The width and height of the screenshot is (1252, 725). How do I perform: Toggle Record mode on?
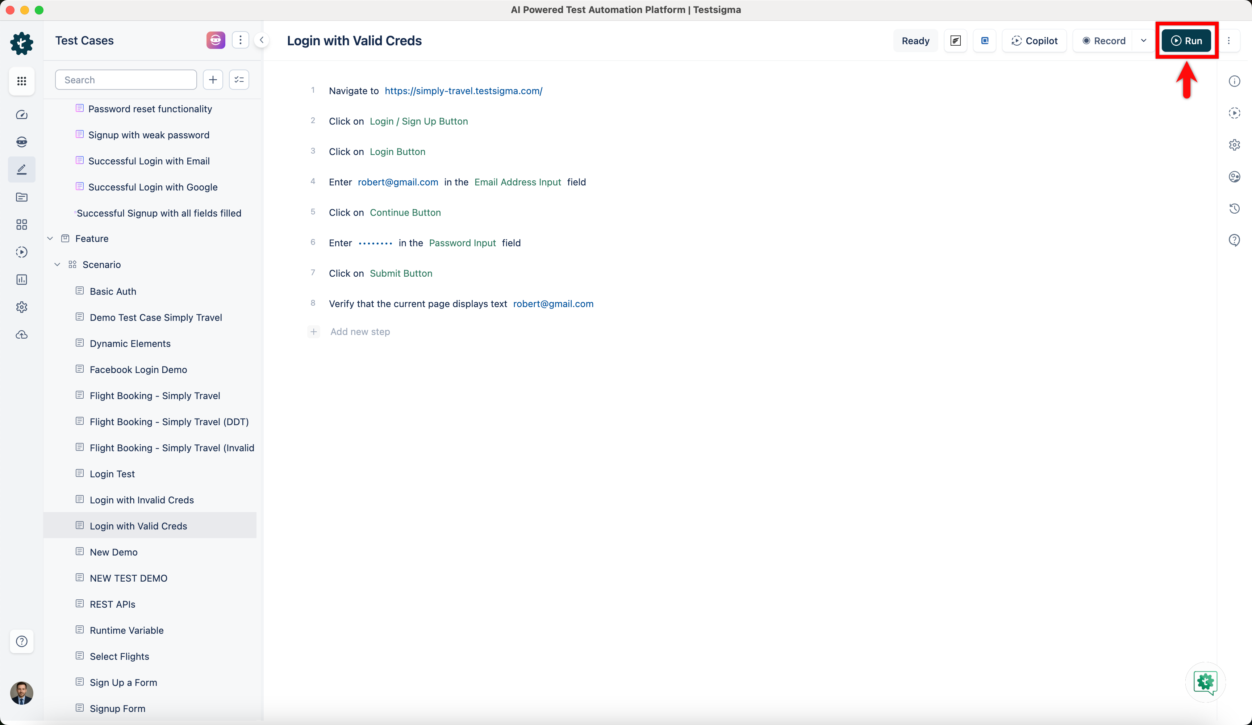(1104, 40)
